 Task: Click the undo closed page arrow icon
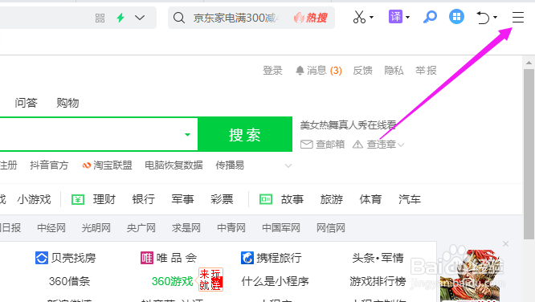[483, 18]
